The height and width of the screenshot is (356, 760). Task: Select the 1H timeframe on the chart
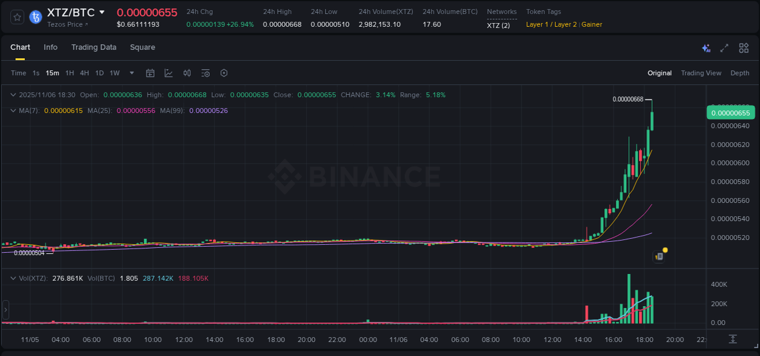point(68,73)
